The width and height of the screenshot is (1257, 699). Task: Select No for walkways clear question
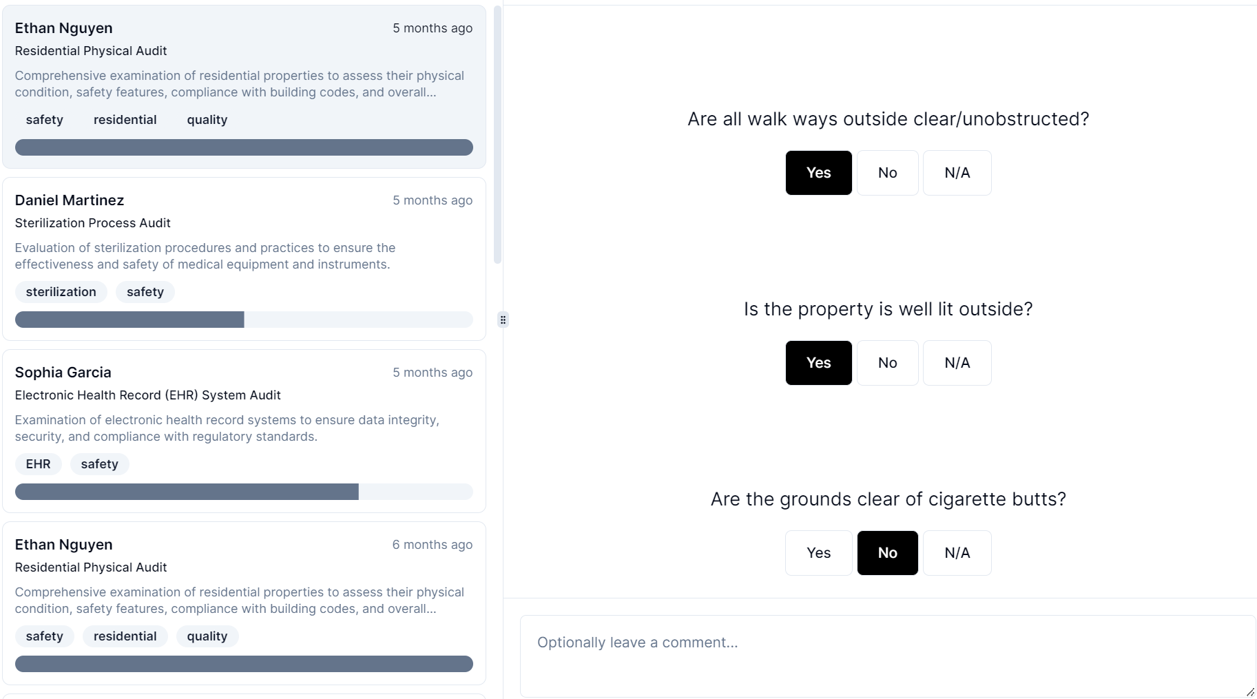point(887,173)
